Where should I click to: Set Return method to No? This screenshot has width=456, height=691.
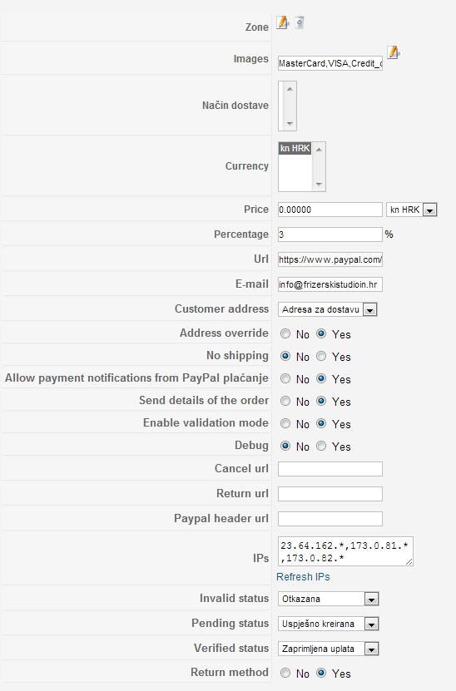(285, 673)
